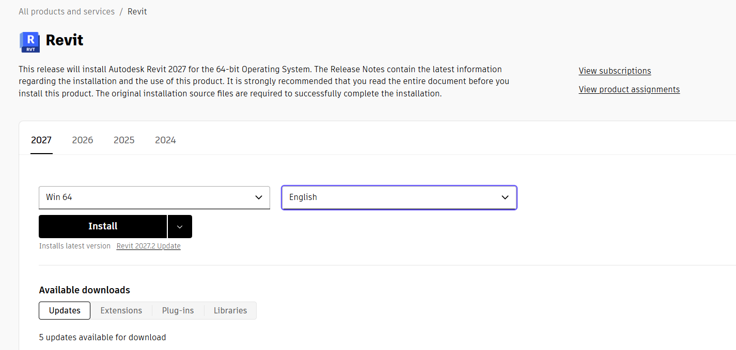736x350 pixels.
Task: Click the 'Revit' breadcrumb text
Action: coord(137,11)
